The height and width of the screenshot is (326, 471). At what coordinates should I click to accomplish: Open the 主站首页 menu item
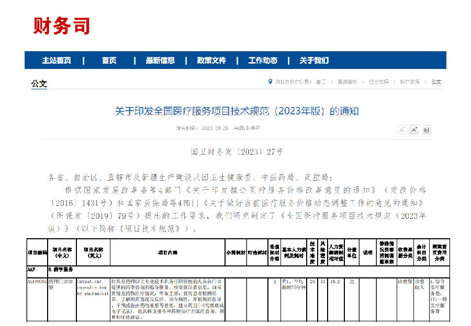click(57, 60)
